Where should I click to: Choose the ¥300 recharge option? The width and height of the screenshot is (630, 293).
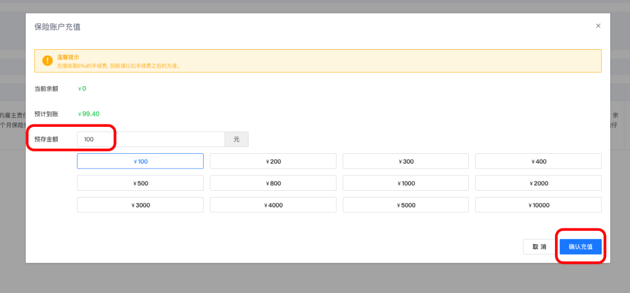pos(405,161)
